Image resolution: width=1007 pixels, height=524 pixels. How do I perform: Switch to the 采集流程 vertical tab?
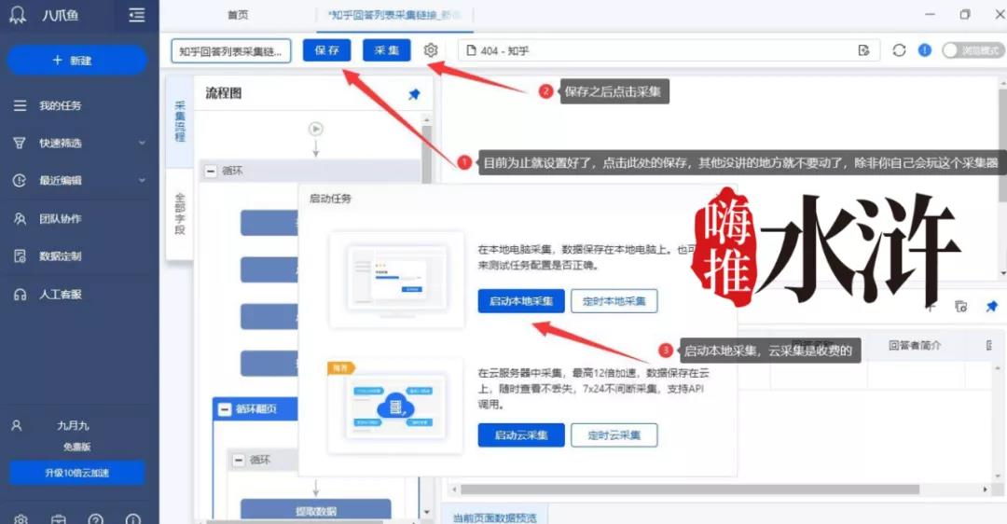click(x=180, y=121)
